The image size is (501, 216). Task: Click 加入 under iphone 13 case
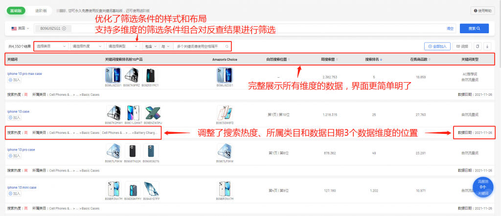[x=14, y=118]
